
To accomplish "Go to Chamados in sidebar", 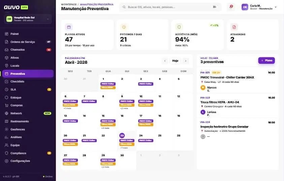I will pyautogui.click(x=28, y=50).
